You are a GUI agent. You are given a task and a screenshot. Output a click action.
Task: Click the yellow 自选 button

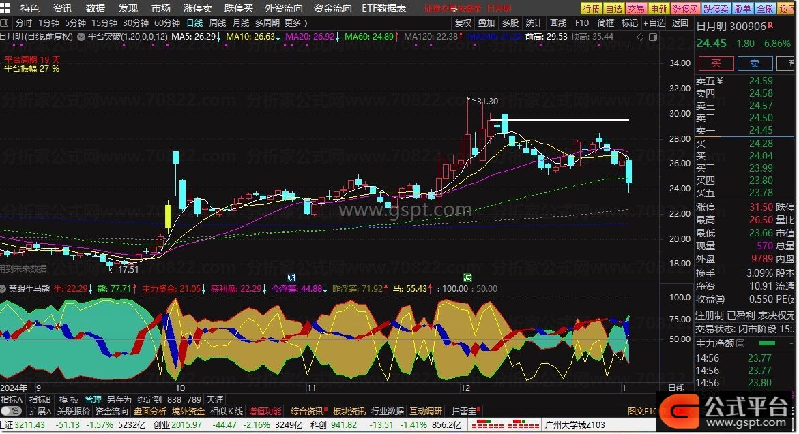point(613,9)
